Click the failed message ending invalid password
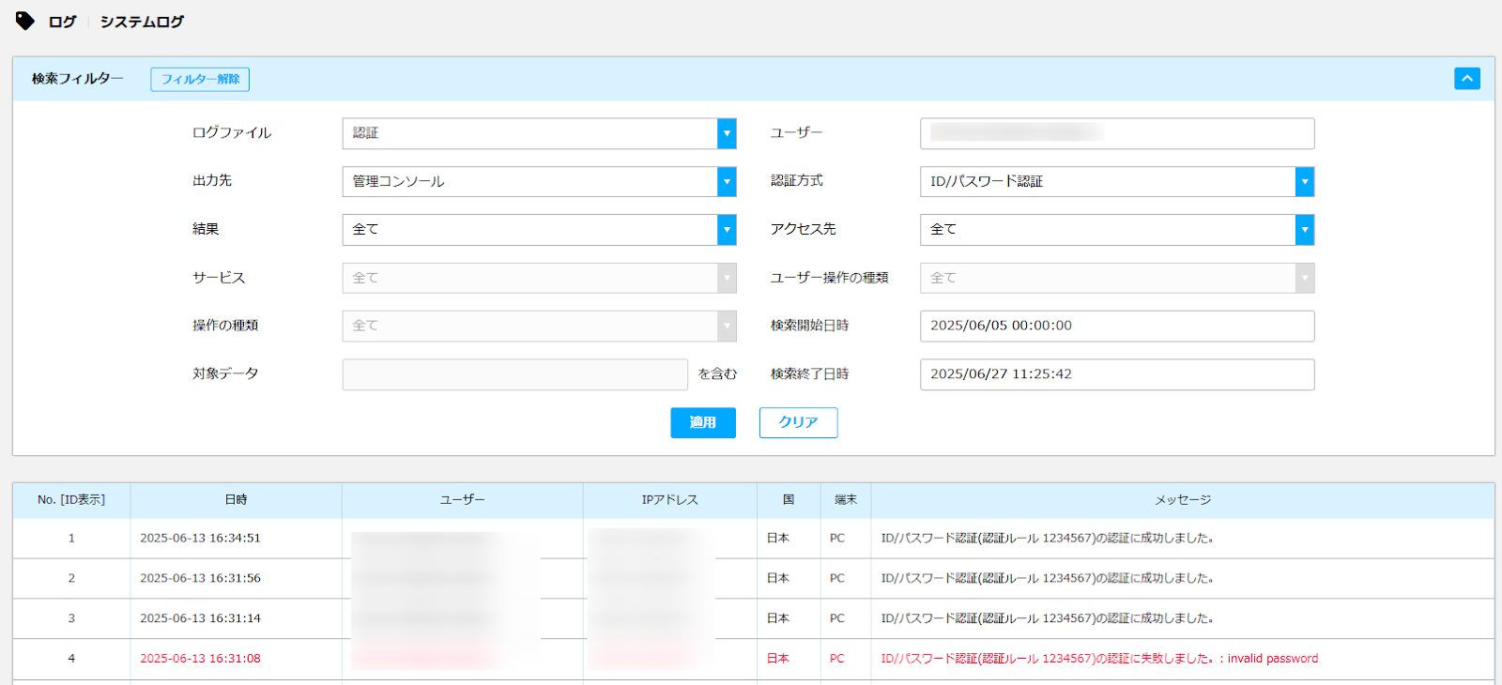Image resolution: width=1502 pixels, height=685 pixels. [1099, 659]
